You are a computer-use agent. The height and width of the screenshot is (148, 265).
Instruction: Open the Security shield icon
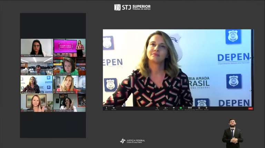click(x=157, y=108)
